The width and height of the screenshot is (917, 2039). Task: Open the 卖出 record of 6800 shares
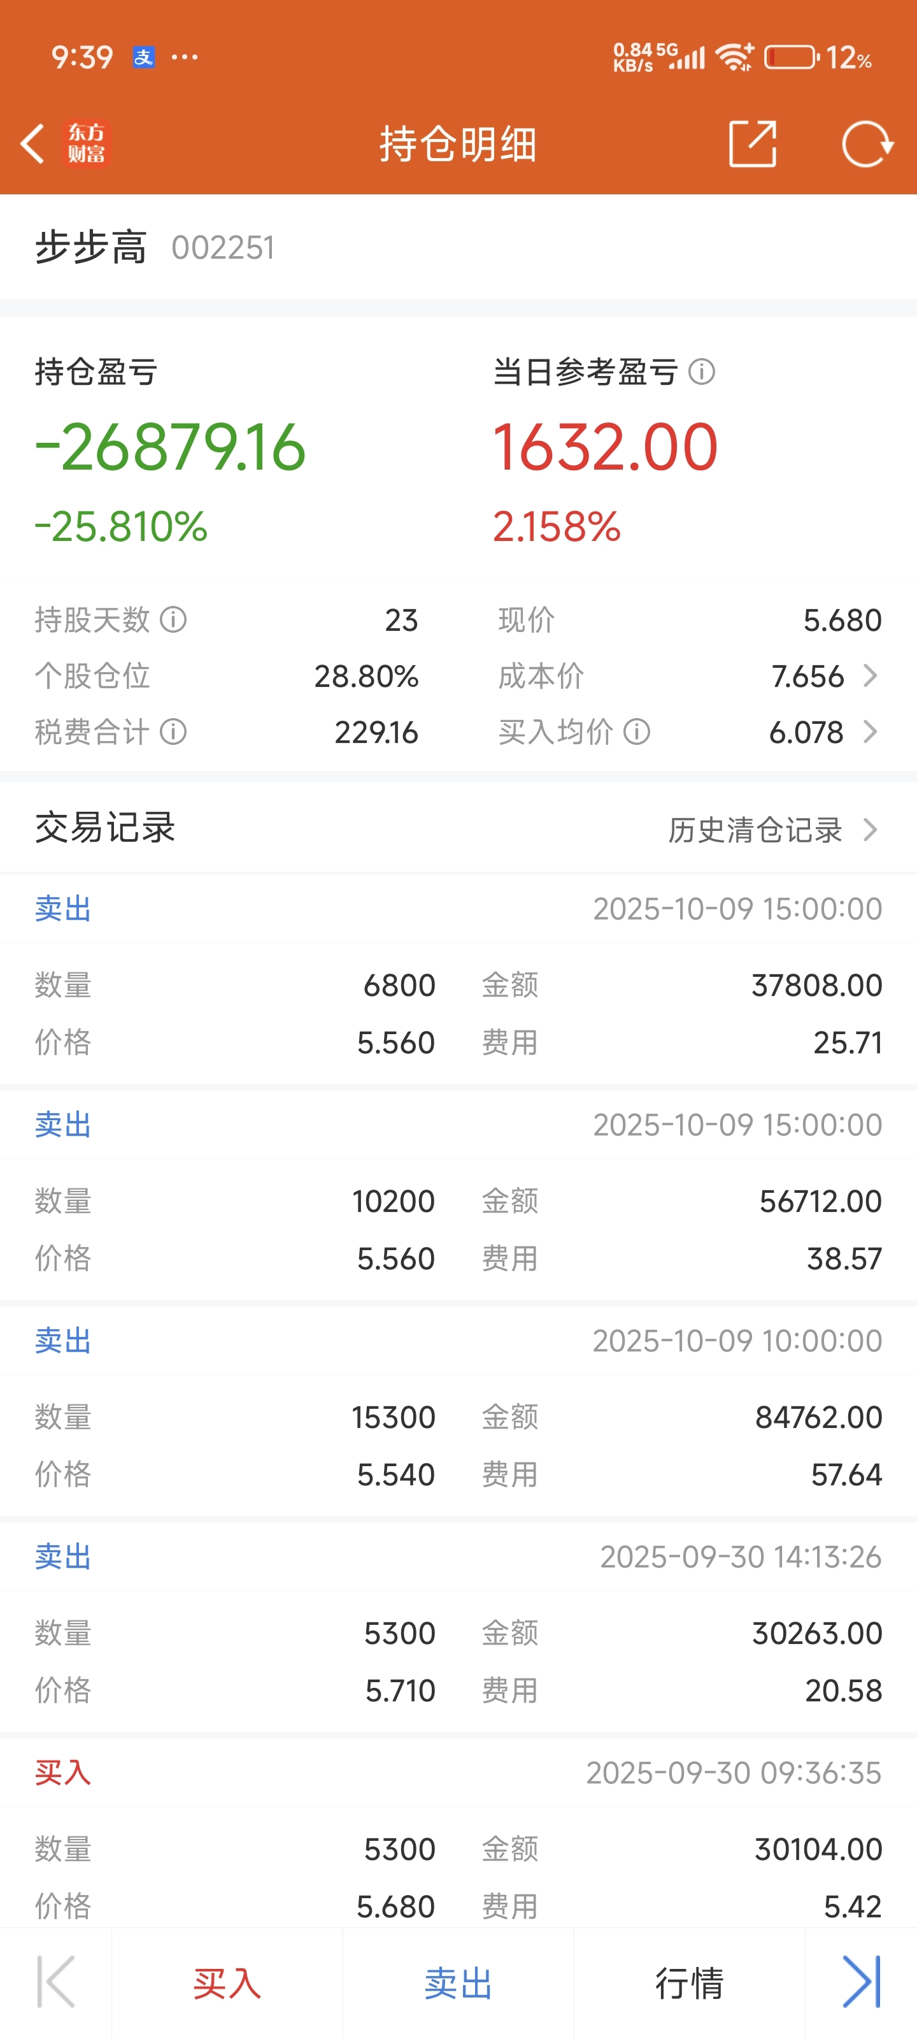[x=458, y=979]
